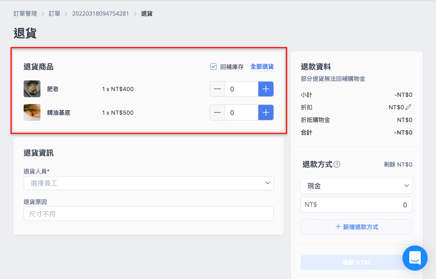Open the 現金 refund method dropdown
Image resolution: width=436 pixels, height=279 pixels.
pos(356,186)
